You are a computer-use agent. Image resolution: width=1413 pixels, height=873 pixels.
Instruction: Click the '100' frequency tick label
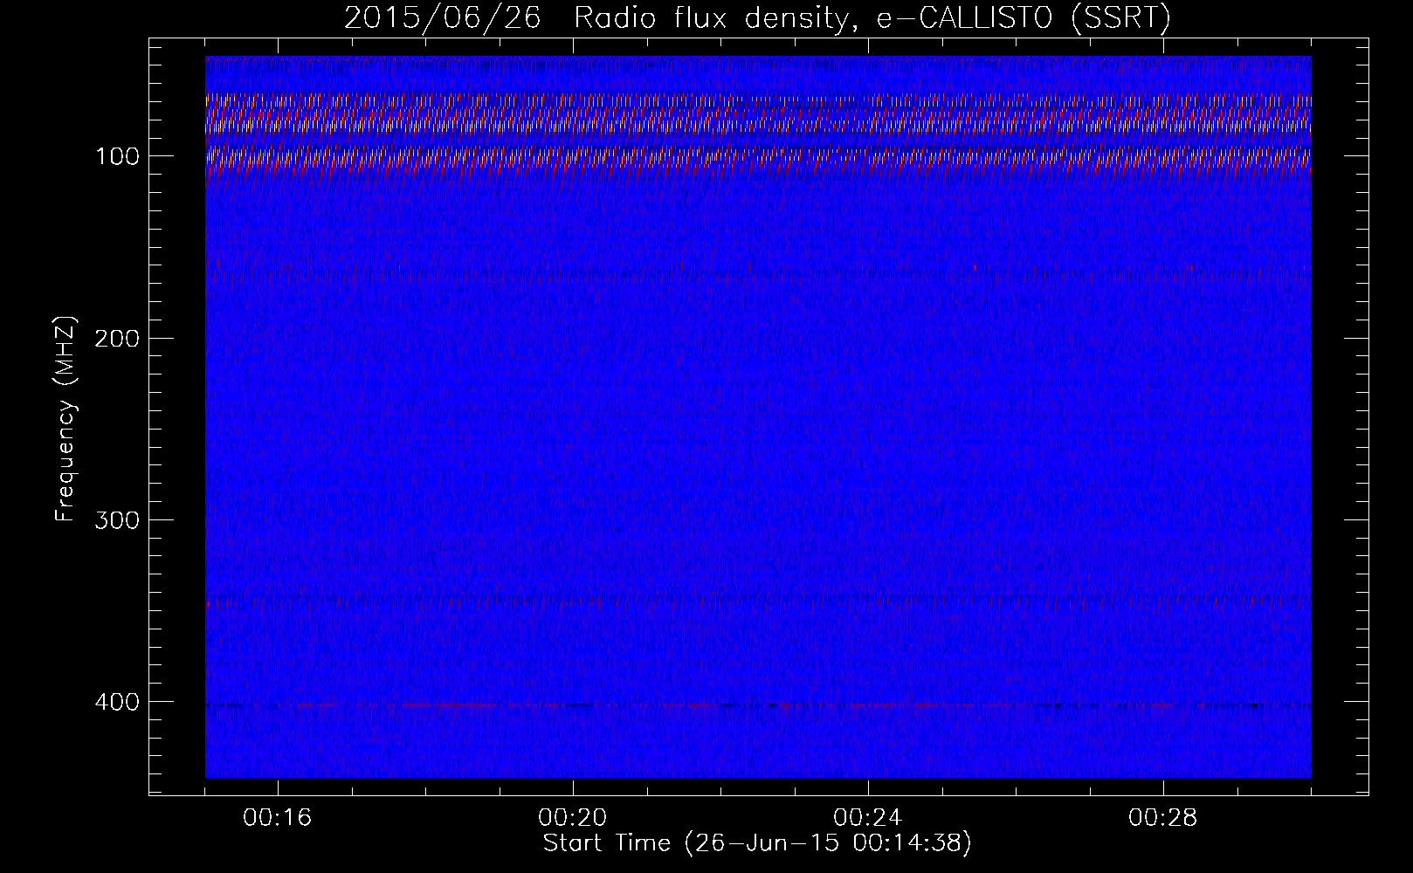point(118,156)
